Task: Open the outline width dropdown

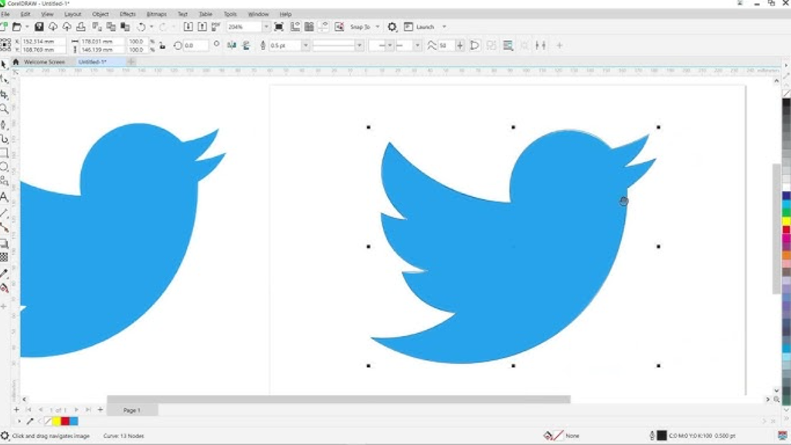Action: [x=306, y=46]
